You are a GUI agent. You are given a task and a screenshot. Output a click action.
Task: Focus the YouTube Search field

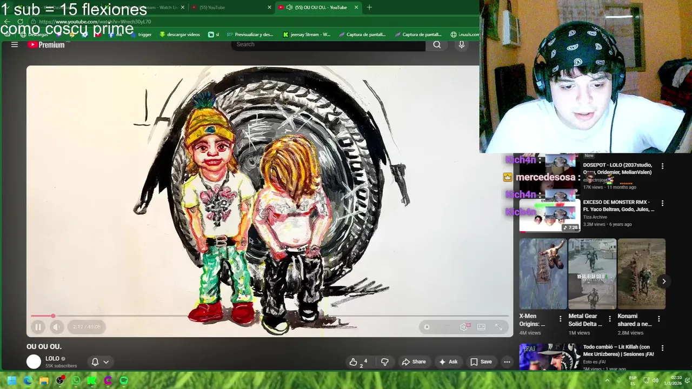(x=329, y=44)
